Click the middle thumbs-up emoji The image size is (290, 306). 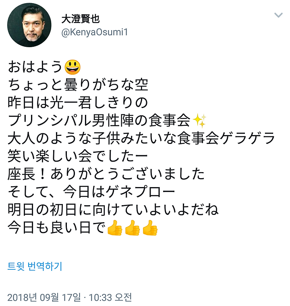(133, 228)
